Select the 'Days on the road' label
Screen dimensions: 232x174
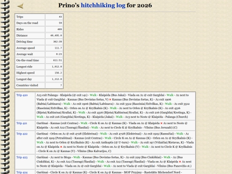pos(27,23)
